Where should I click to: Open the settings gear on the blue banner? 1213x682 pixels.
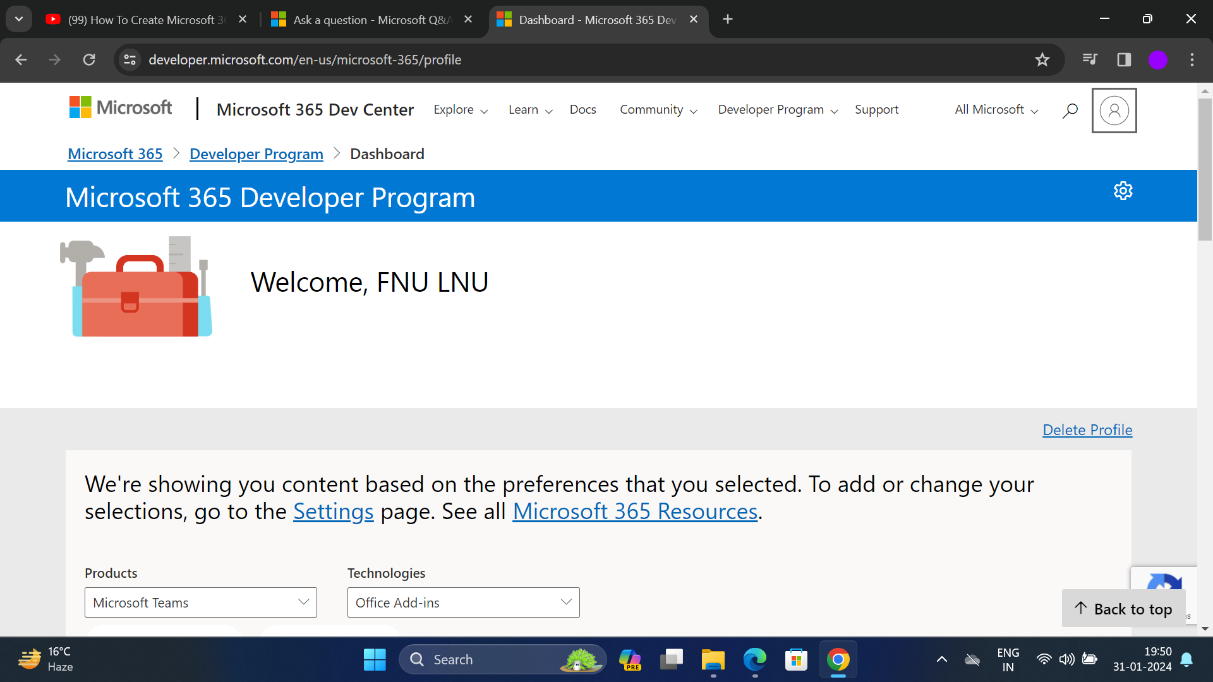[1123, 191]
